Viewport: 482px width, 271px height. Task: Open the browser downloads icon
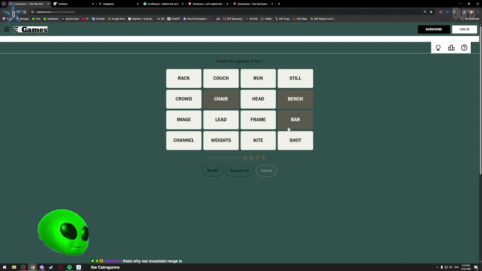pyautogui.click(x=464, y=12)
